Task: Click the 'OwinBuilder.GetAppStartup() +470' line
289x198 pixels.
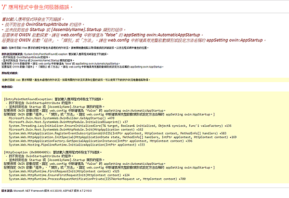Action: coord(62,118)
